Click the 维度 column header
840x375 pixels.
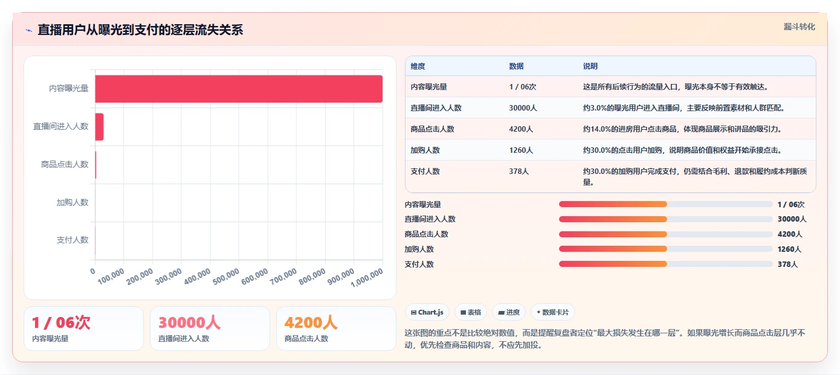(418, 66)
